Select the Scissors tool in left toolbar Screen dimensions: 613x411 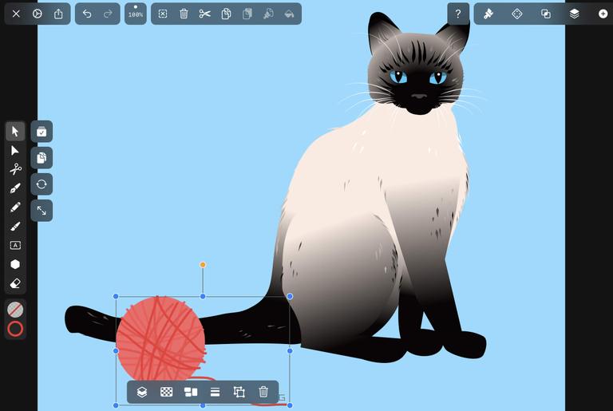tap(15, 169)
